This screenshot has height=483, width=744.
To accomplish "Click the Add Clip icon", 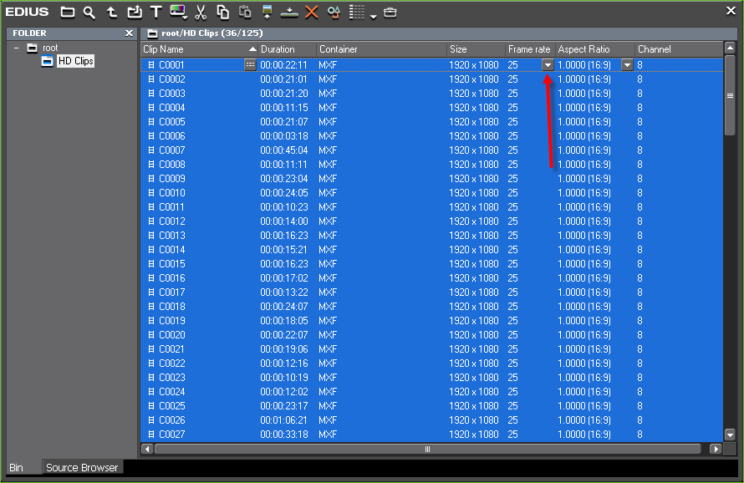I will coord(135,13).
